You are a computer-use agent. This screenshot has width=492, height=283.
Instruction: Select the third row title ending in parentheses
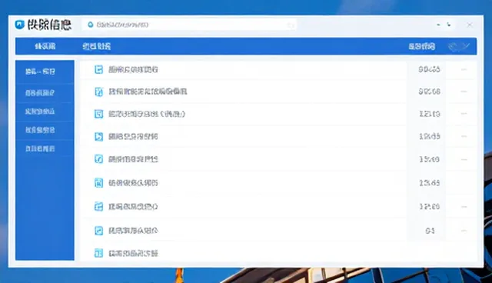147,114
